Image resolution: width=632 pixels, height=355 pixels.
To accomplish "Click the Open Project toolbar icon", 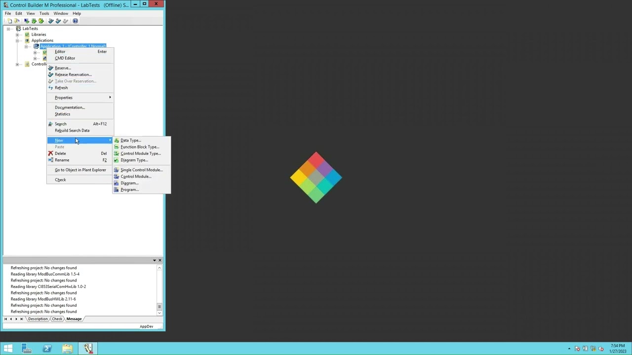I will click(16, 21).
